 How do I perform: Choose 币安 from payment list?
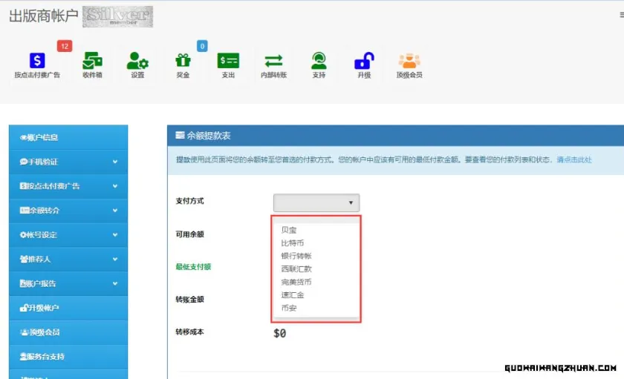coord(289,308)
